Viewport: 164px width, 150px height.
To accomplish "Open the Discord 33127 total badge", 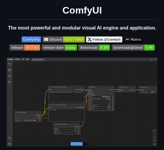I will point(64,39).
